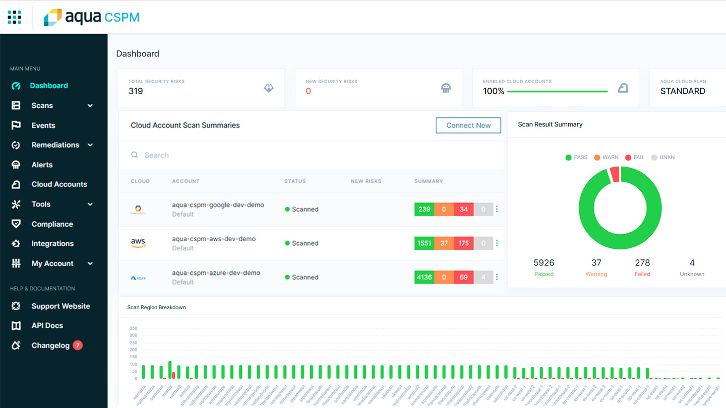Select the Compliance shield icon
The height and width of the screenshot is (408, 726).
(x=16, y=224)
